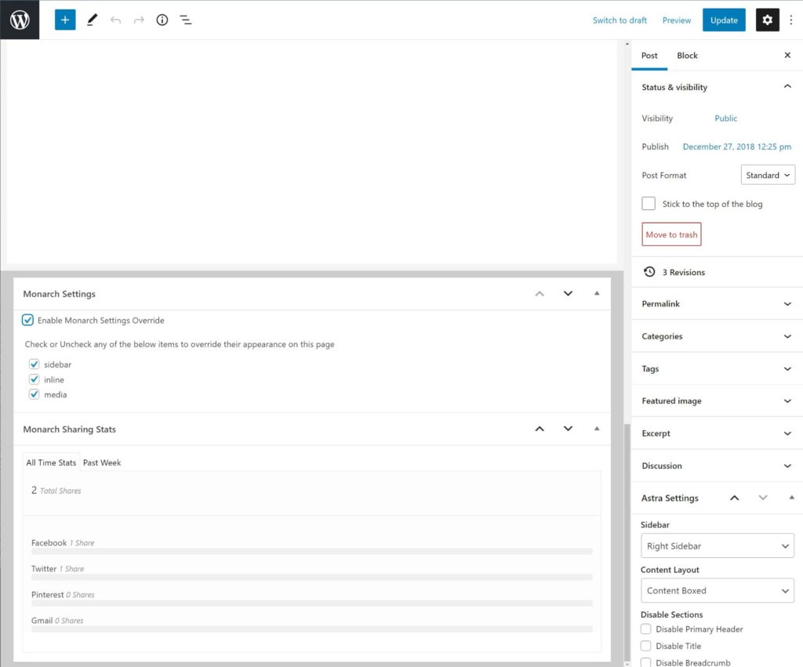Select the Past Week tab
Image resolution: width=803 pixels, height=667 pixels.
coord(102,462)
